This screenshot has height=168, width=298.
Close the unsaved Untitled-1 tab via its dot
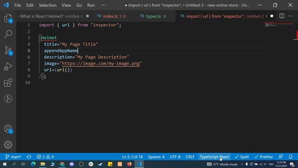(x=88, y=16)
